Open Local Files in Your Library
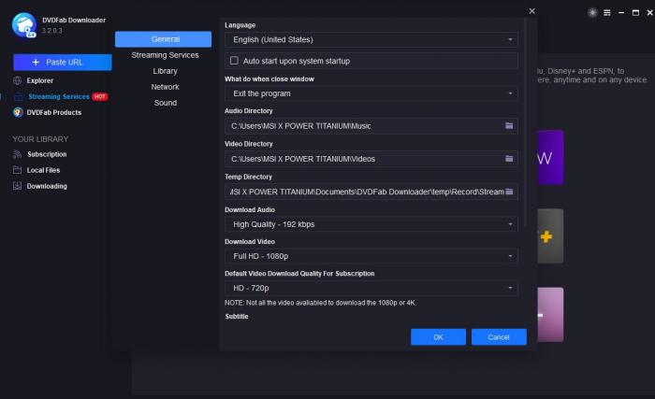This screenshot has width=655, height=399. (x=43, y=170)
